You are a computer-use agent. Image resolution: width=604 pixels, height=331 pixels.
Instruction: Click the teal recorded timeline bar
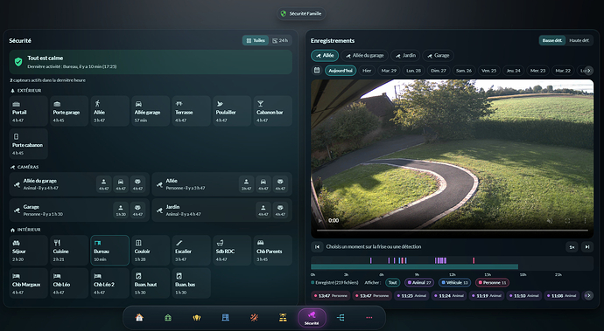(x=414, y=266)
